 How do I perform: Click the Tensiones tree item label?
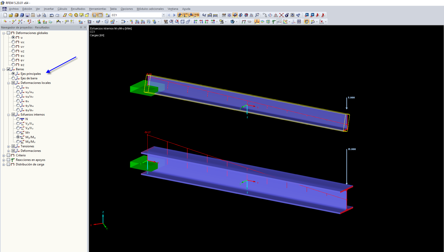pyautogui.click(x=27, y=146)
